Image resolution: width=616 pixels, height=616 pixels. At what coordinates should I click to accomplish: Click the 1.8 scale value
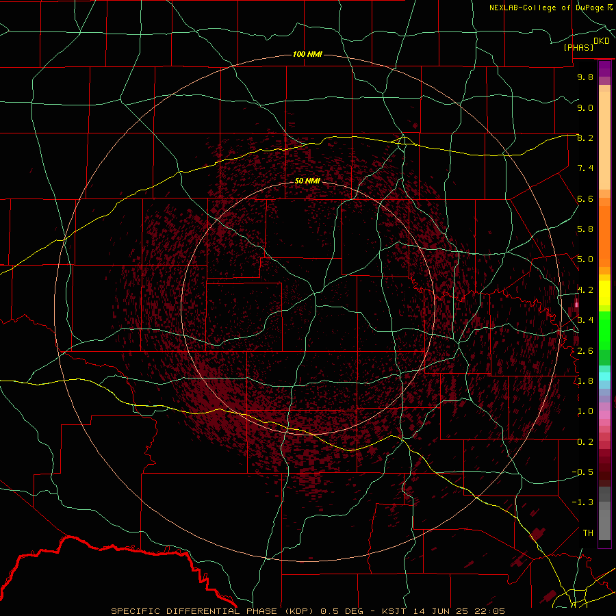pos(585,381)
